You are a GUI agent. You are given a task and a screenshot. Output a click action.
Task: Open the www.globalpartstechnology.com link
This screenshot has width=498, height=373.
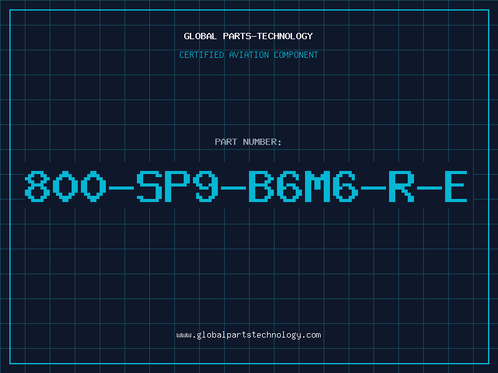click(x=248, y=335)
